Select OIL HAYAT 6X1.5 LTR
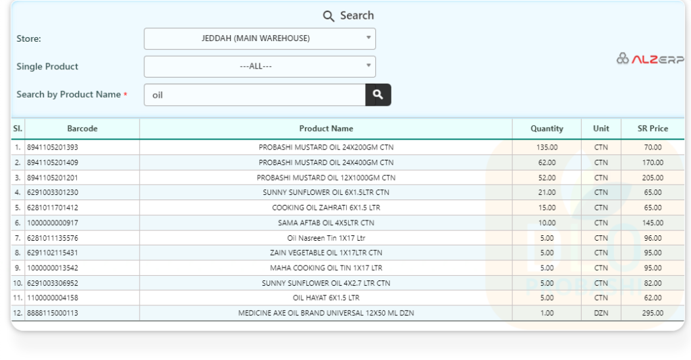This screenshot has width=691, height=360. (x=326, y=298)
